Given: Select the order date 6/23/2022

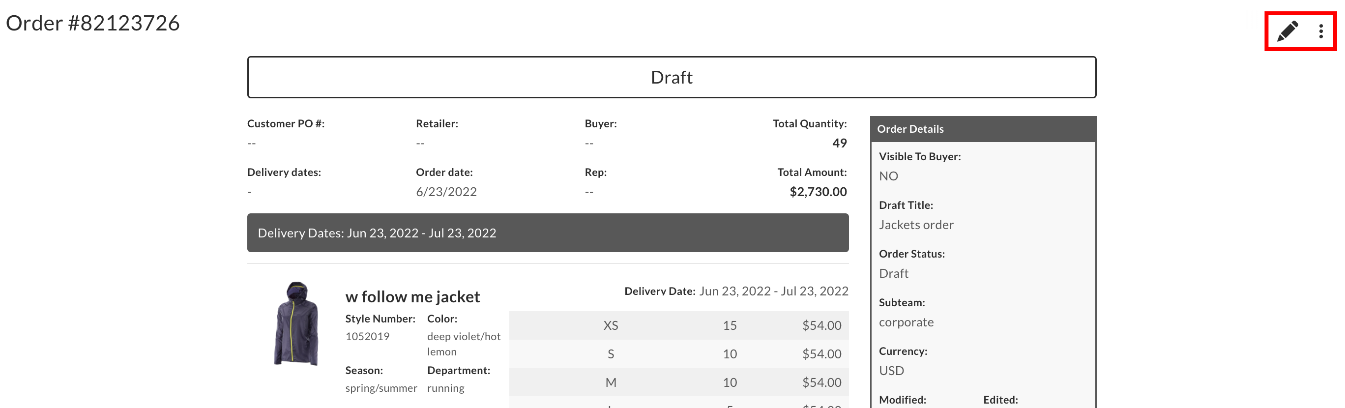Looking at the screenshot, I should [445, 192].
